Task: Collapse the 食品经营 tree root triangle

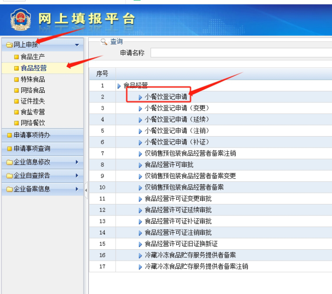Action: (x=119, y=86)
